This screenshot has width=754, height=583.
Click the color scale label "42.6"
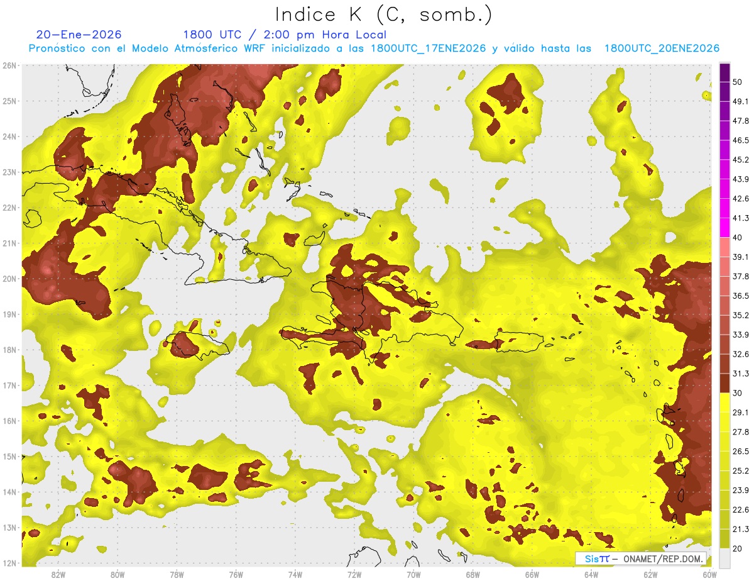(740, 199)
